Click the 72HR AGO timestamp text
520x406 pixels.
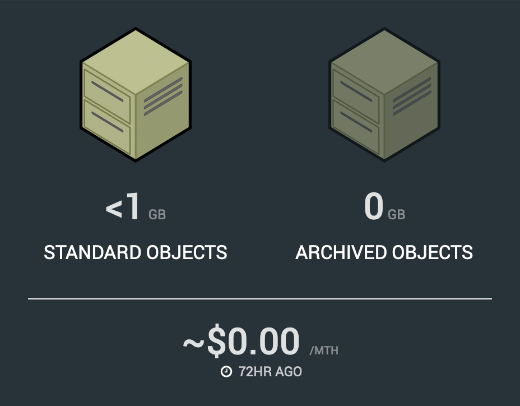point(270,372)
